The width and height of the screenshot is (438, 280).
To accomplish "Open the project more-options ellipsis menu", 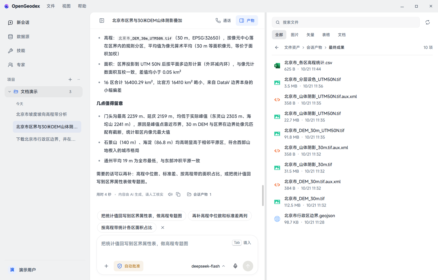I will (x=79, y=80).
